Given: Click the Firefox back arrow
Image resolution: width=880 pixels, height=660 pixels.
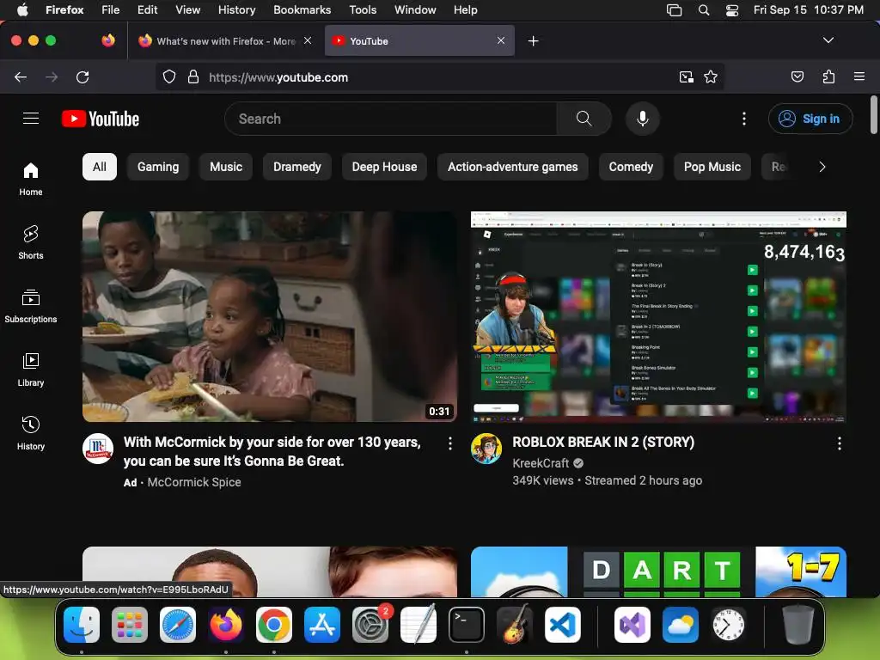Looking at the screenshot, I should [x=21, y=76].
